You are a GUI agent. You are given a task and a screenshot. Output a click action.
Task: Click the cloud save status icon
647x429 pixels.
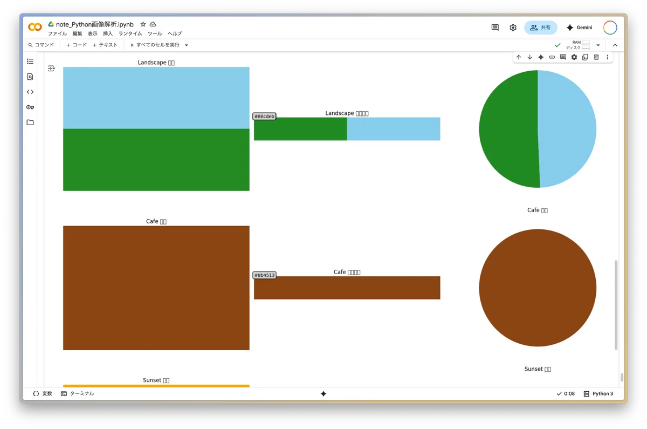coord(153,24)
